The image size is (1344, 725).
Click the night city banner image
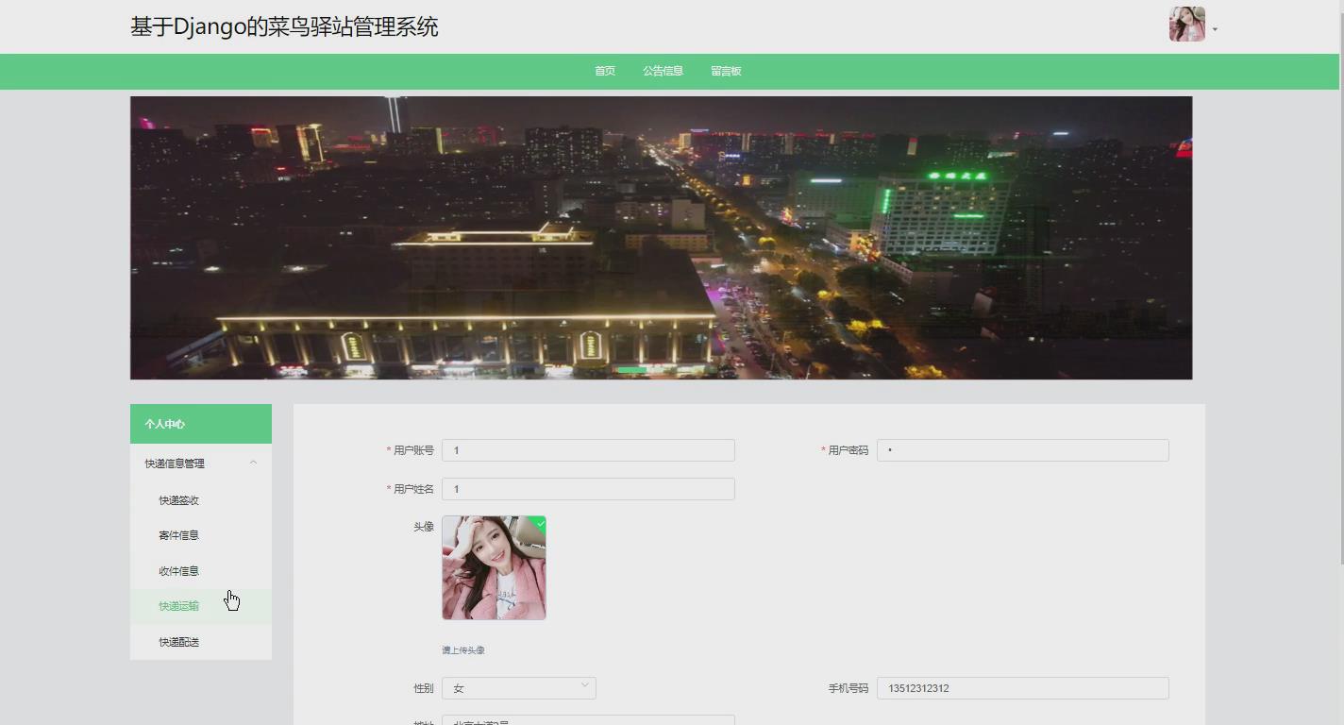click(661, 237)
